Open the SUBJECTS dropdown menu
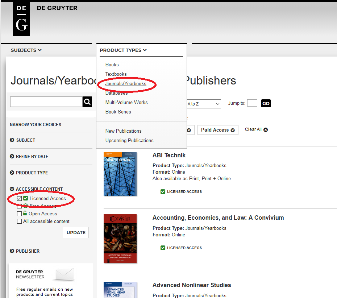 pos(26,50)
